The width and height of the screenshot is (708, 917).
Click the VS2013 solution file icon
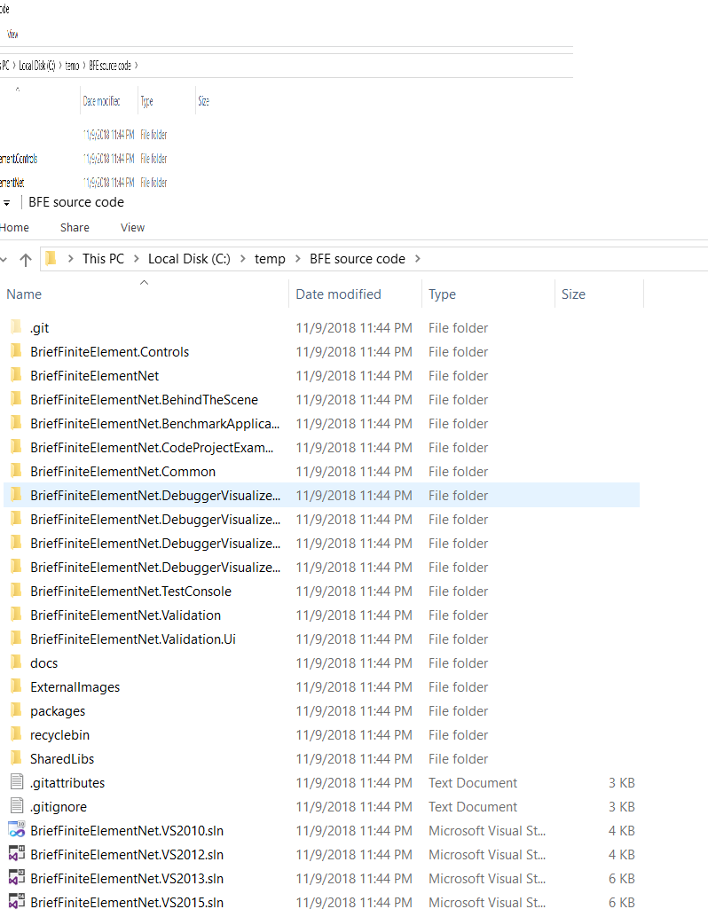click(16, 878)
